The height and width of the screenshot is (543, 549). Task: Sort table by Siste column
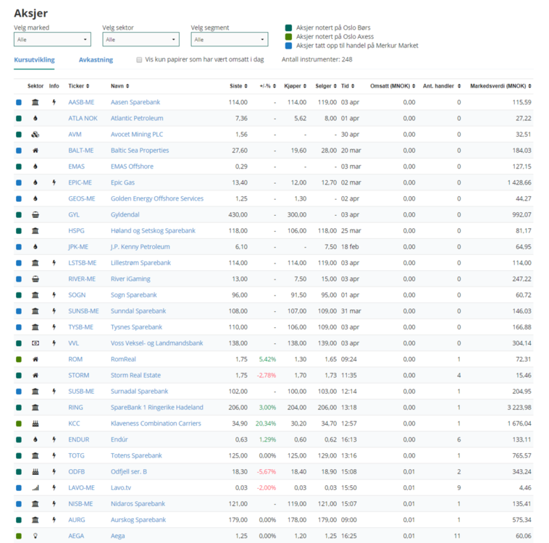238,86
